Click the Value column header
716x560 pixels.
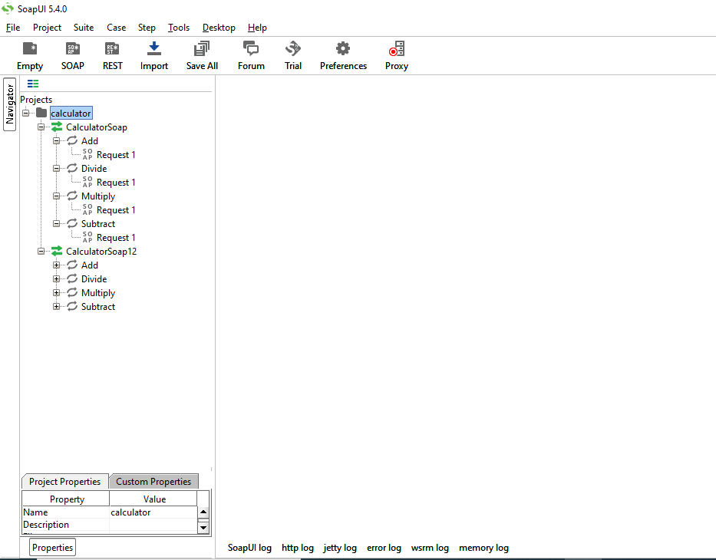click(x=154, y=499)
